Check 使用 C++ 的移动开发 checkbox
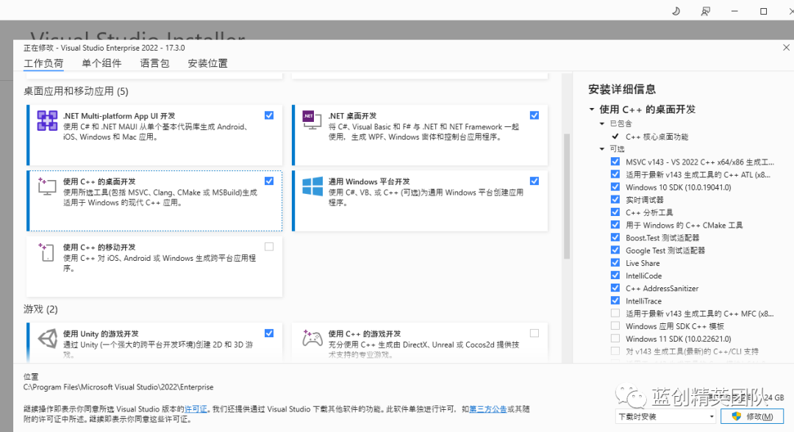 pyautogui.click(x=269, y=247)
